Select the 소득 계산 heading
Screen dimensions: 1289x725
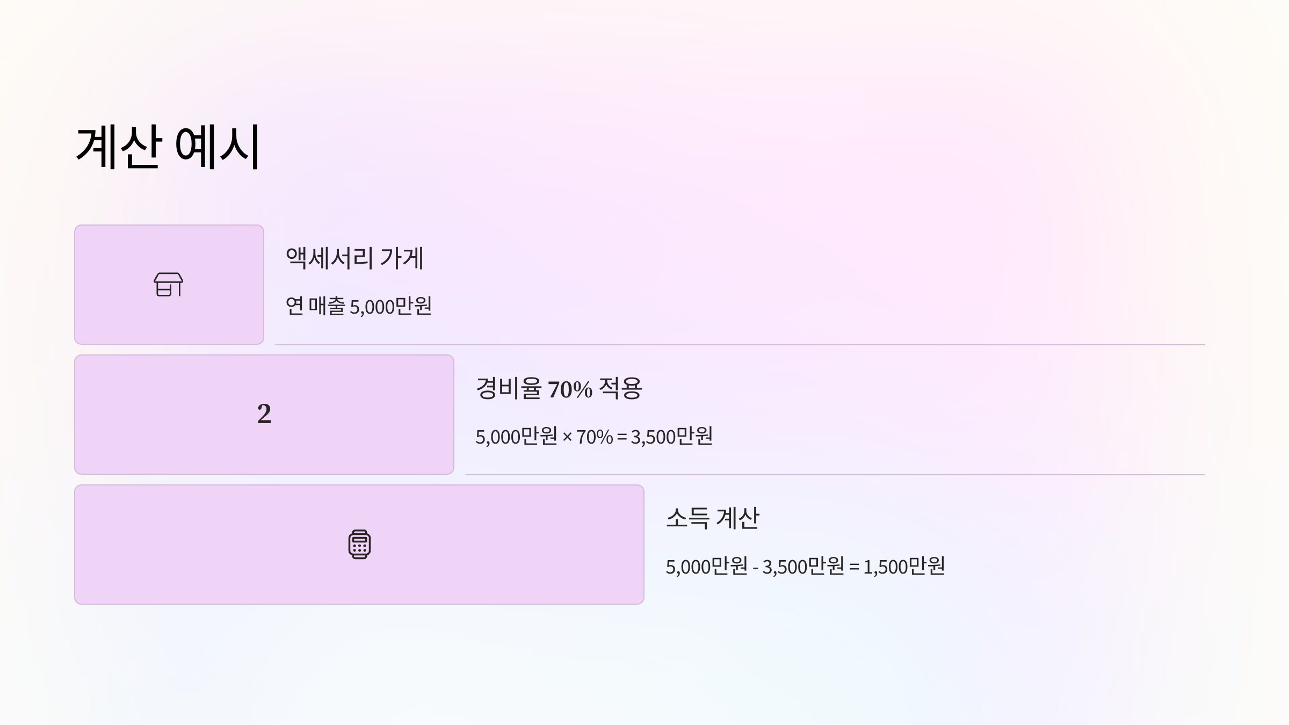(712, 518)
